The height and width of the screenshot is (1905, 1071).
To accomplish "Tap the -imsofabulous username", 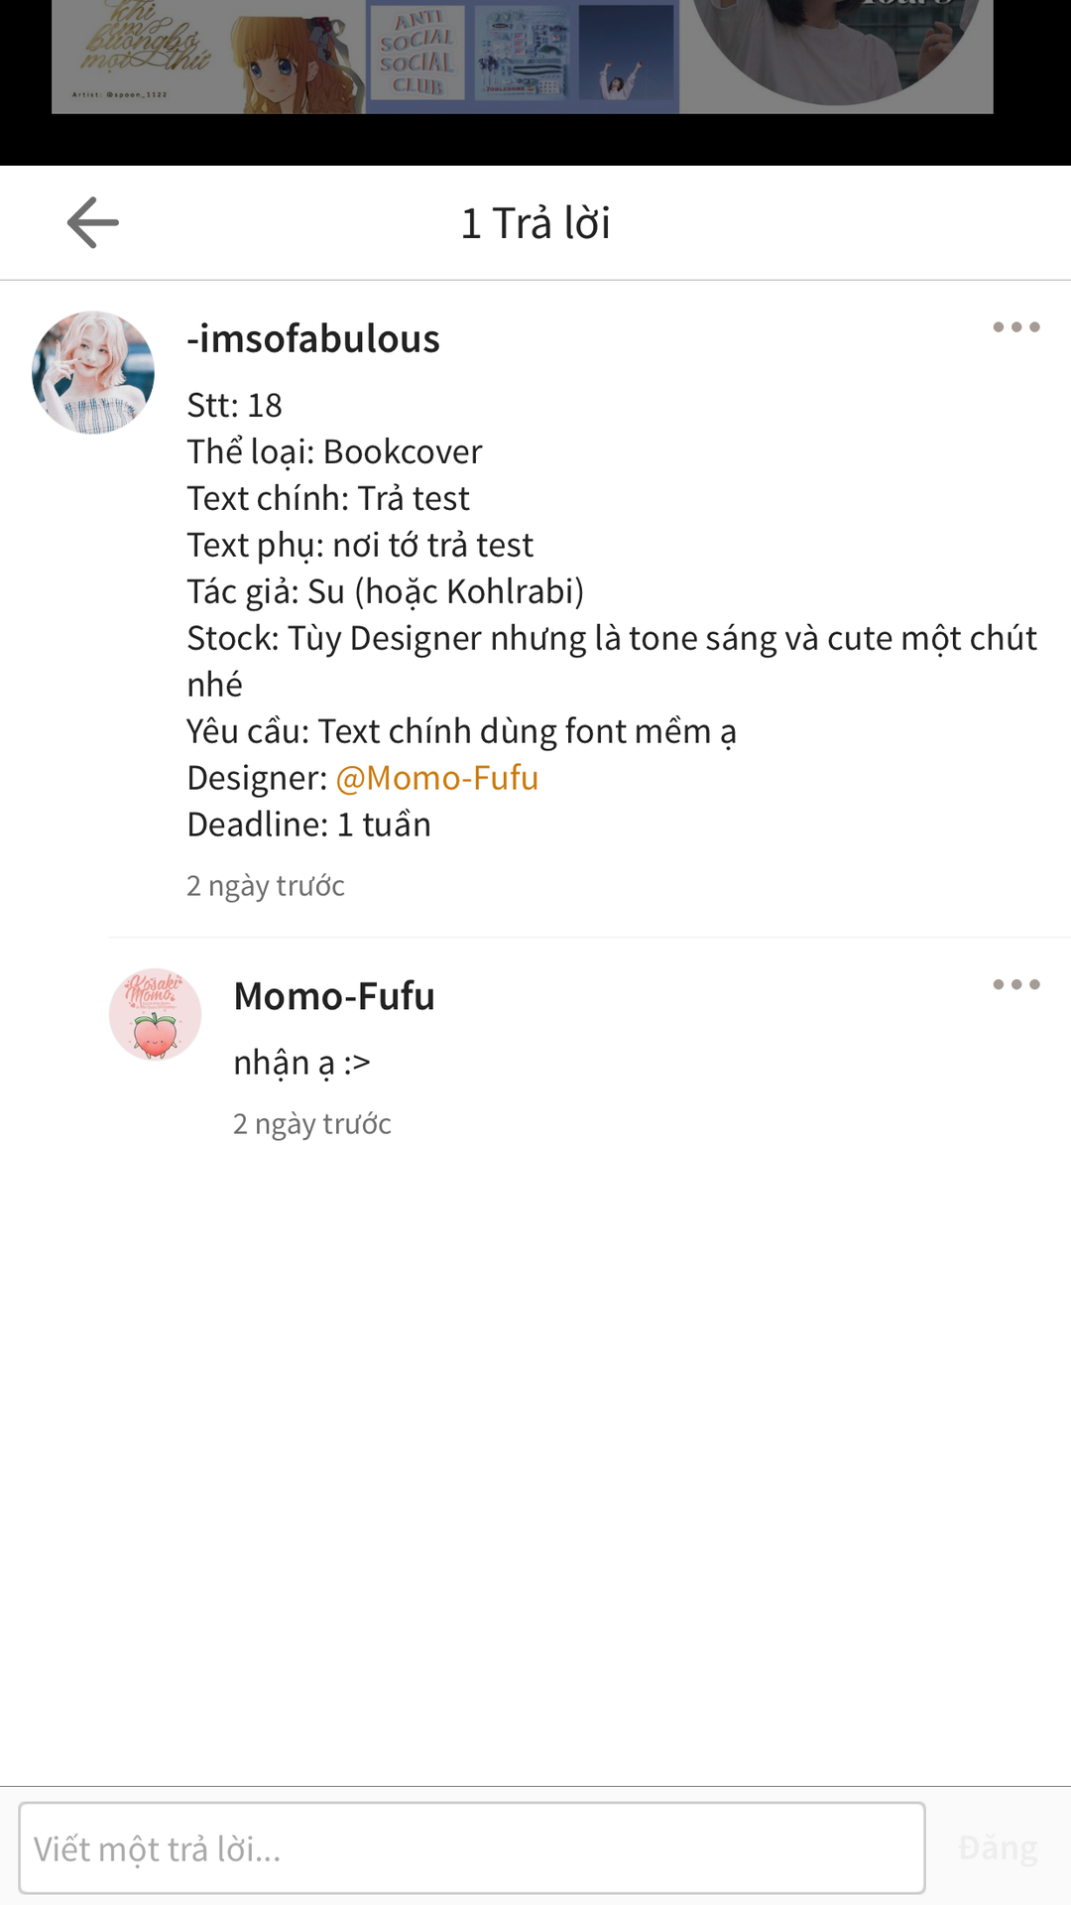I will tap(313, 339).
